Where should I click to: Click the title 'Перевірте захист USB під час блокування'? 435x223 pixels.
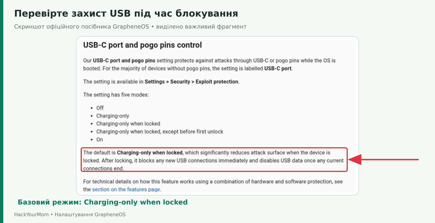coord(126,13)
